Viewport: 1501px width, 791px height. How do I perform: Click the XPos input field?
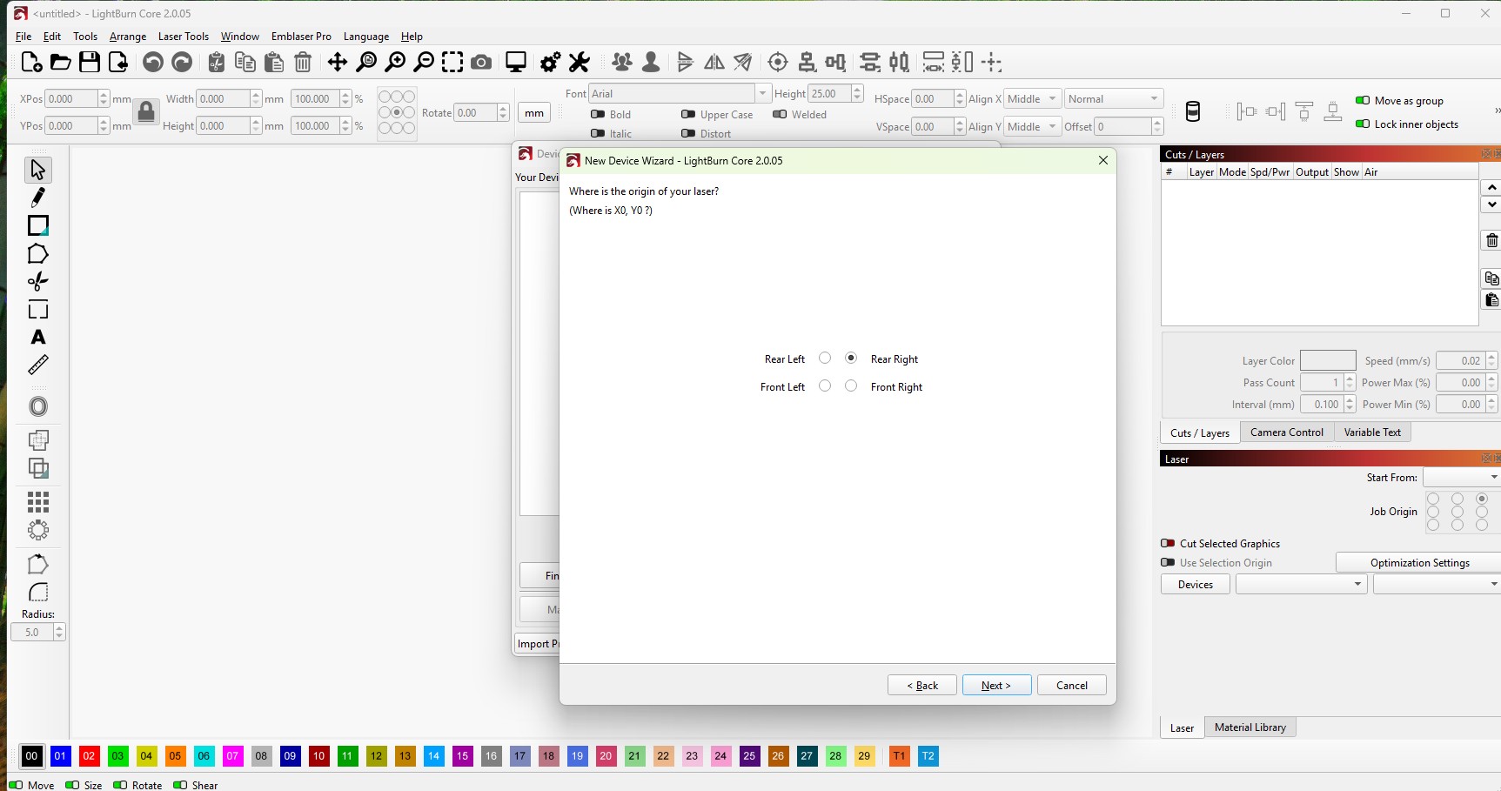pyautogui.click(x=71, y=99)
